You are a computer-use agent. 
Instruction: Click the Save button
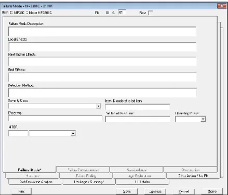127,191
